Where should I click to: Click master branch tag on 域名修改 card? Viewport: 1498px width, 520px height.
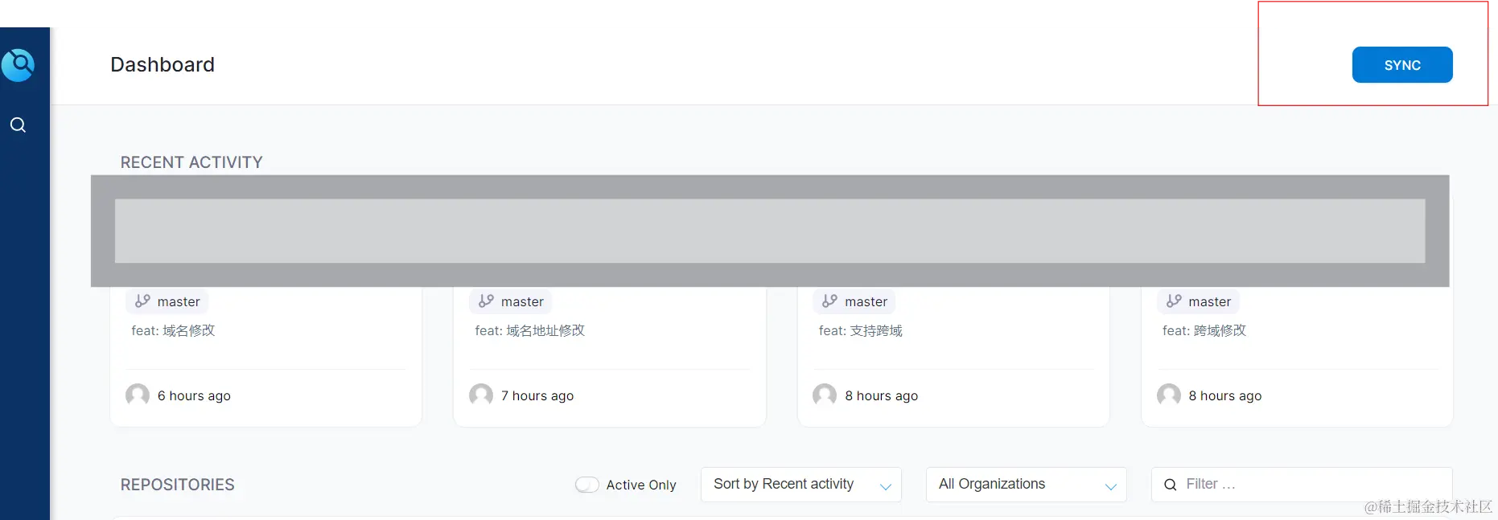tap(167, 301)
